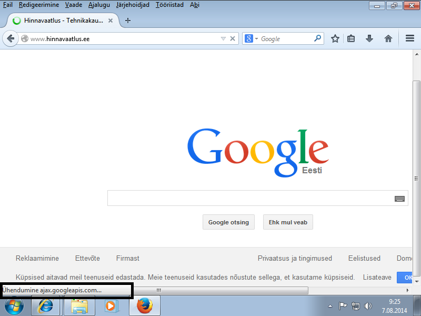Click the browser back arrow button
The height and width of the screenshot is (316, 421).
coord(10,38)
